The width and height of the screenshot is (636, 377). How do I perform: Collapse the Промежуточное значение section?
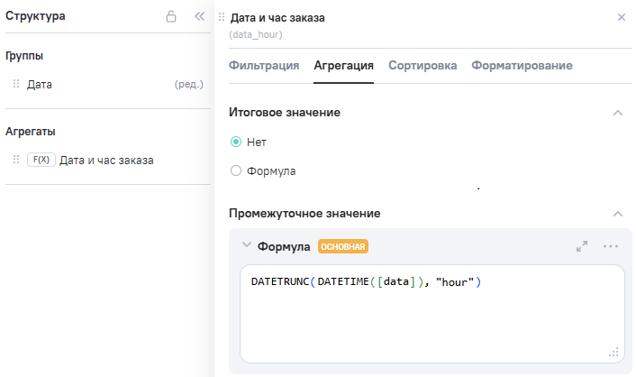pos(617,214)
